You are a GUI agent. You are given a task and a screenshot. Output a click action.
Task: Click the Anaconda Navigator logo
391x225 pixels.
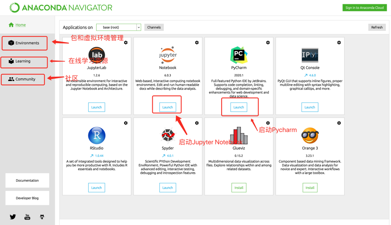61,8
